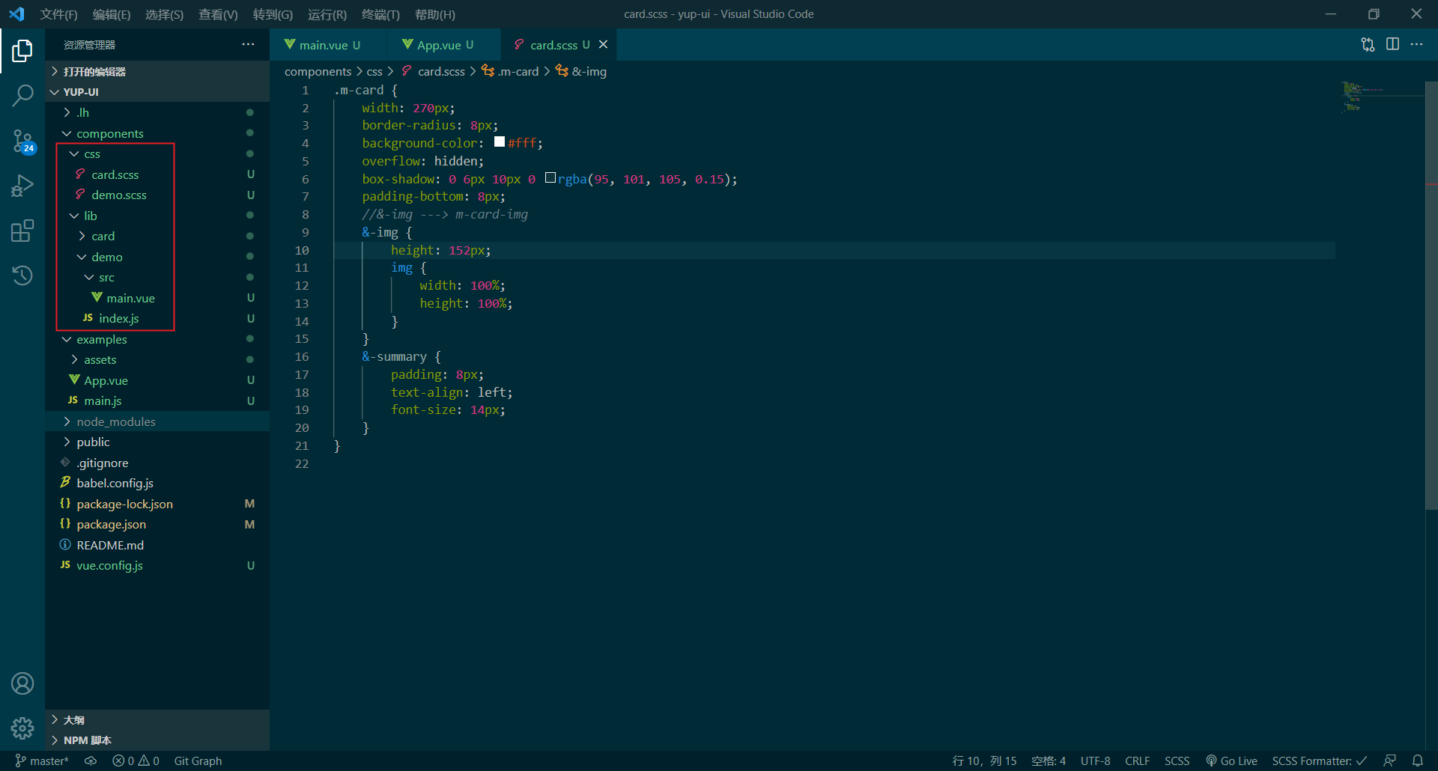Image resolution: width=1438 pixels, height=771 pixels.
Task: Collapse the components folder
Action: 157,133
